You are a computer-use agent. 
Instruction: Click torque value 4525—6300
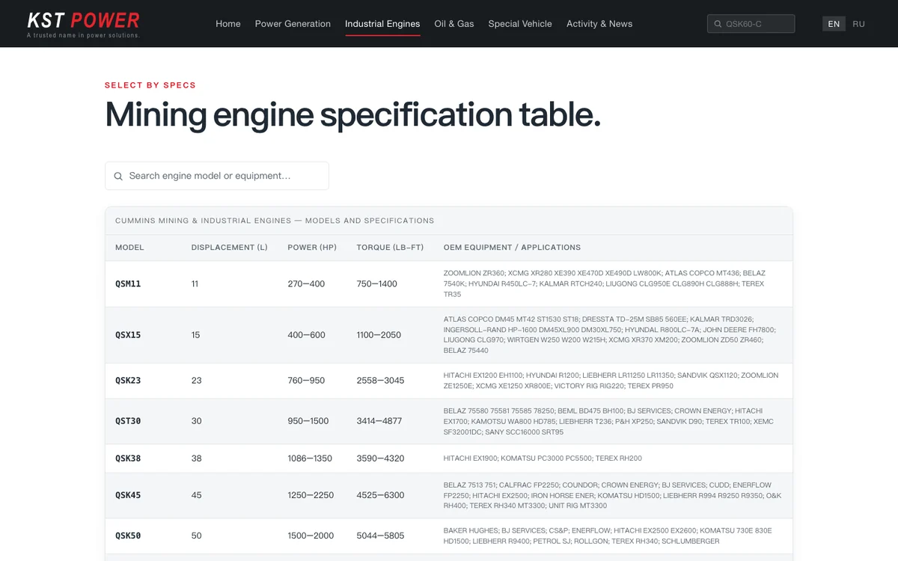coord(380,495)
